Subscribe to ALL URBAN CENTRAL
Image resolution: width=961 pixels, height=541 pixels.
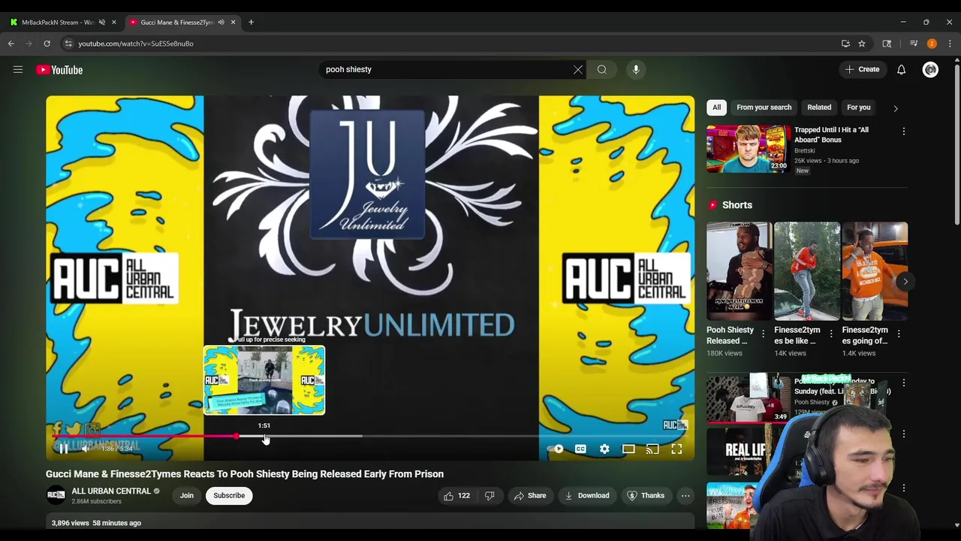pos(229,495)
